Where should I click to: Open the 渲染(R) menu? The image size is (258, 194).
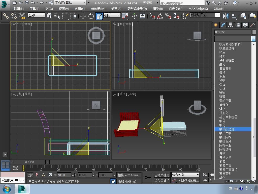[158, 9]
